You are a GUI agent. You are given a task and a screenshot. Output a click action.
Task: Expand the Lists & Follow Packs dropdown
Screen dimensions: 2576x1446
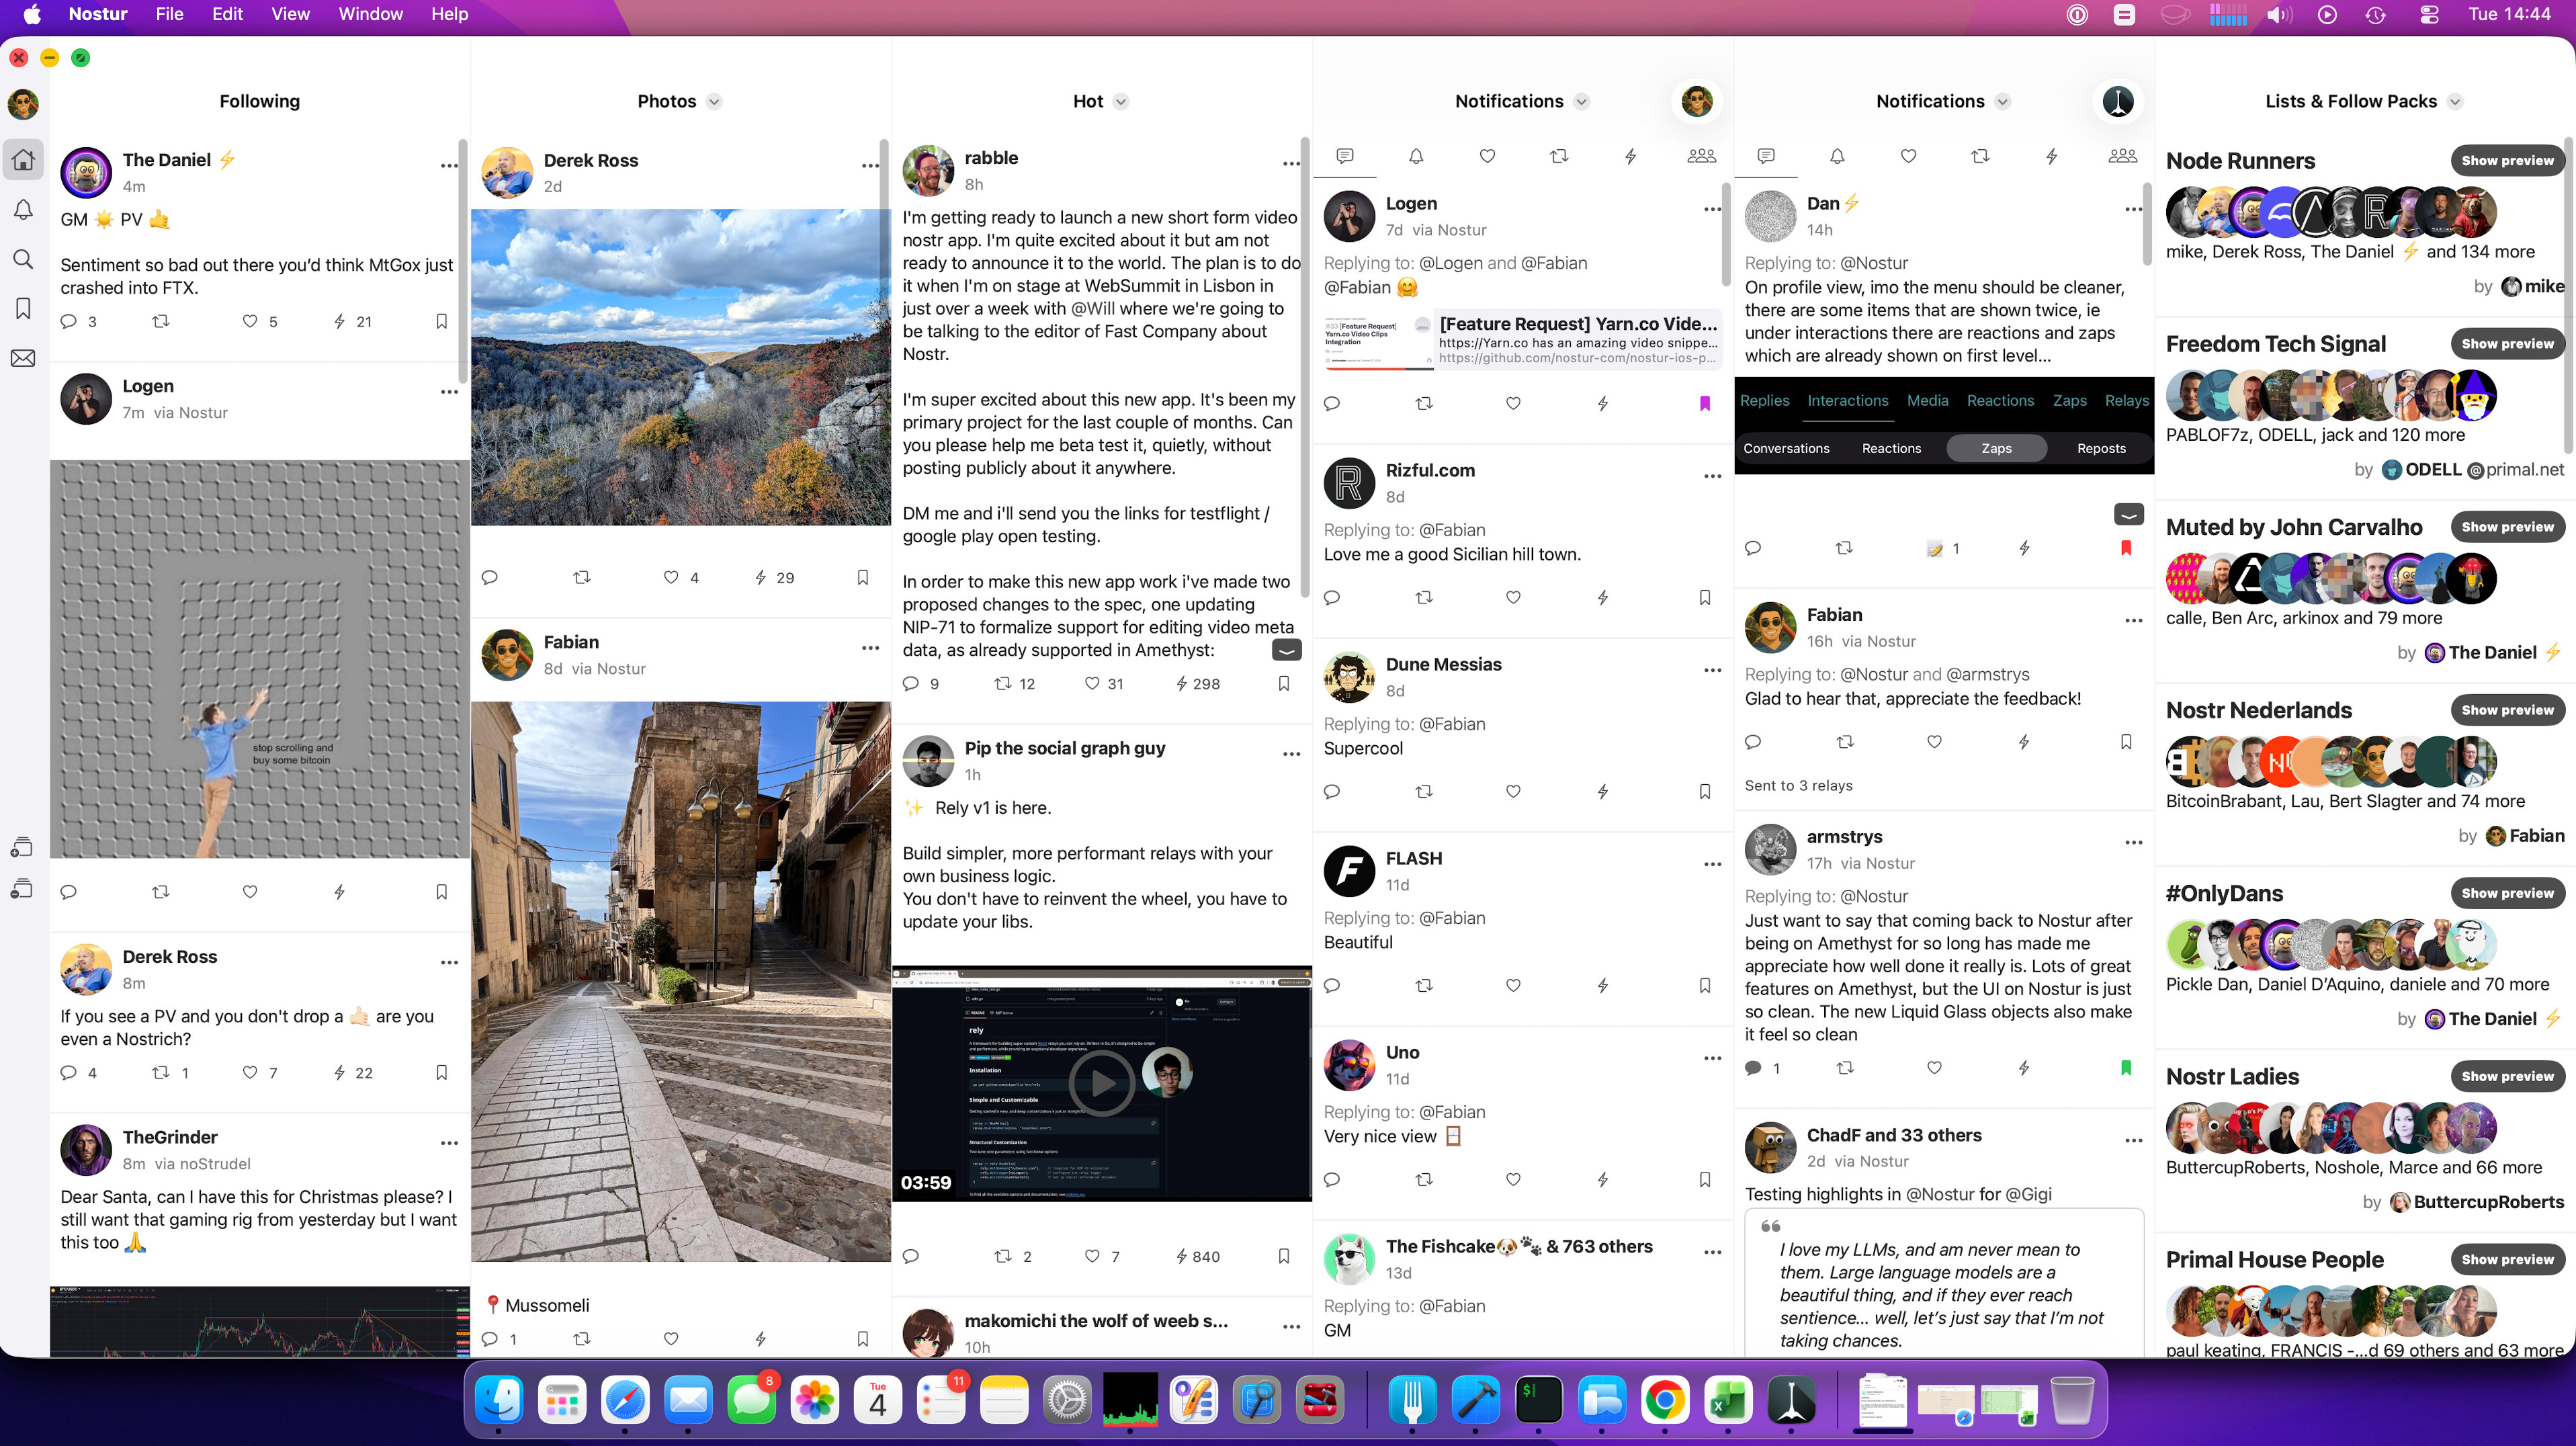pyautogui.click(x=2454, y=101)
